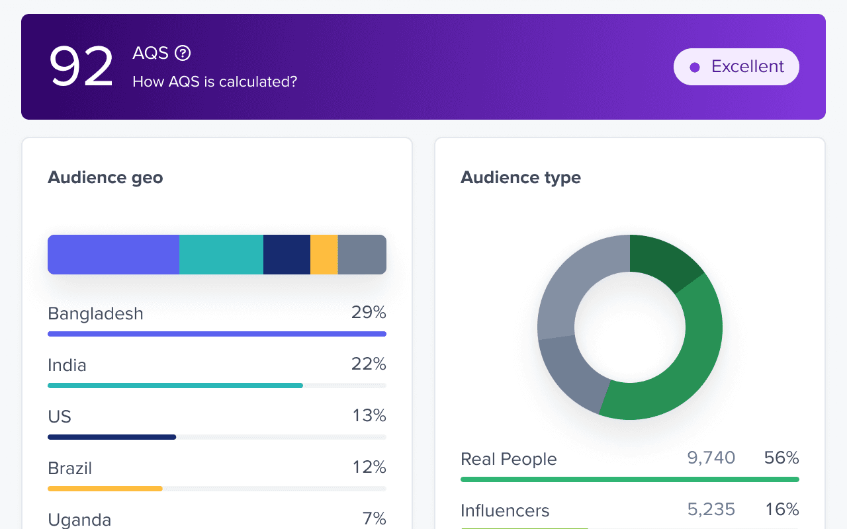Click the US country label
The image size is (847, 529).
coord(60,417)
